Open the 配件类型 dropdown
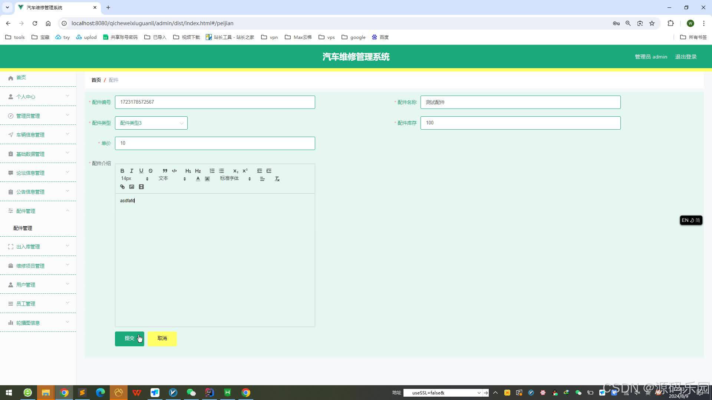Viewport: 712px width, 400px height. 151,123
